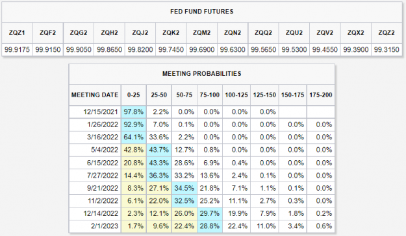Screen dimensions: 406x236
Task: Click the 0-25 rate range header
Action: tap(133, 95)
